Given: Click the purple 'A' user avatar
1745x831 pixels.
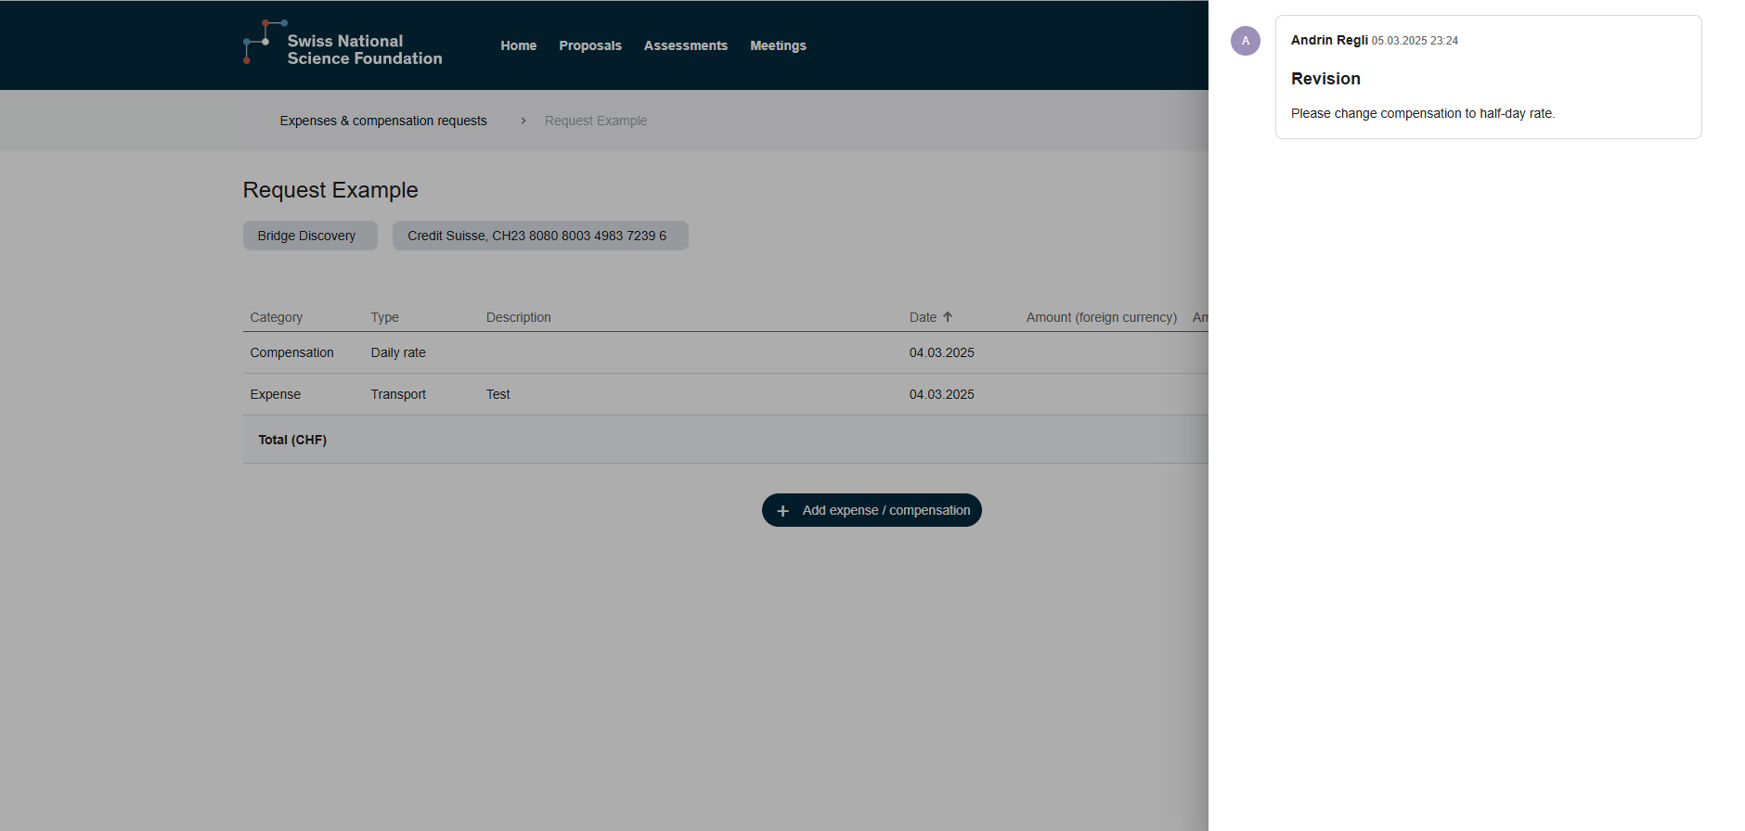Looking at the screenshot, I should pos(1245,41).
